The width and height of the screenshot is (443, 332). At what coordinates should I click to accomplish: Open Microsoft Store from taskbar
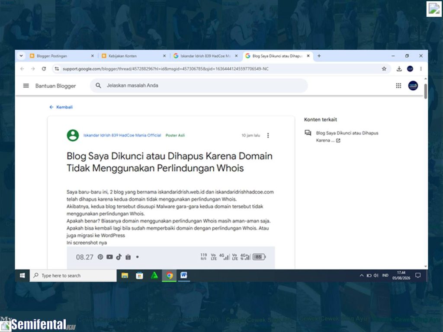[139, 275]
